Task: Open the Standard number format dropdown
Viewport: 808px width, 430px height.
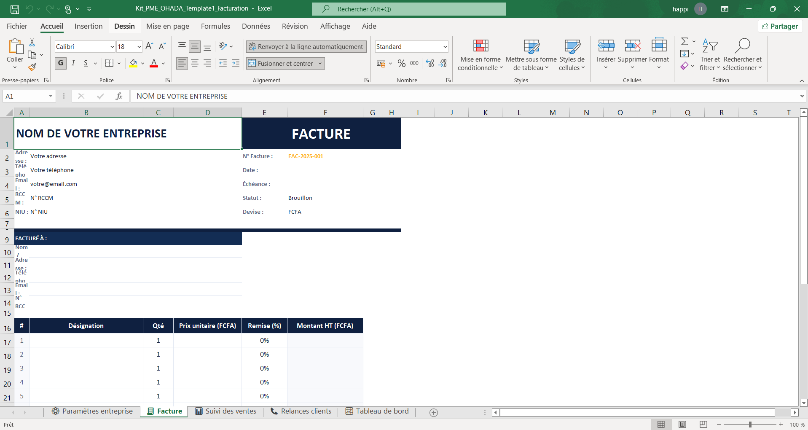Action: (445, 47)
